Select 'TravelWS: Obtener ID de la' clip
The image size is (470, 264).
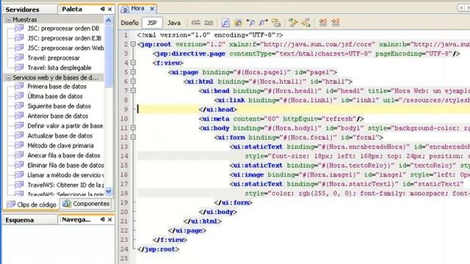[65, 185]
